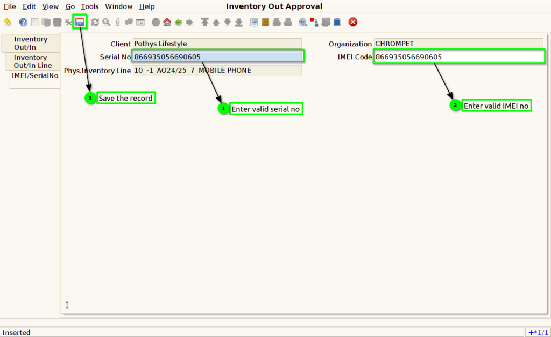551x337 pixels.
Task: Open the File menu
Action: [x=10, y=6]
